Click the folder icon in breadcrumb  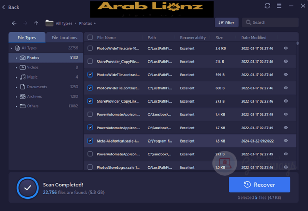(x=49, y=23)
